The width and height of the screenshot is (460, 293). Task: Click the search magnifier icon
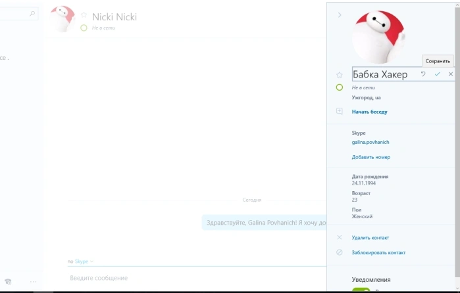32,14
